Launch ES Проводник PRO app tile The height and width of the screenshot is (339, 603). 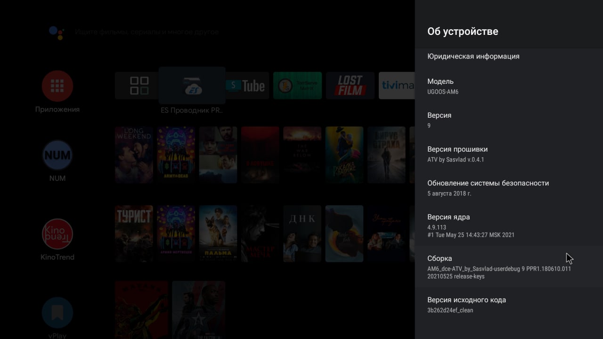tap(192, 85)
